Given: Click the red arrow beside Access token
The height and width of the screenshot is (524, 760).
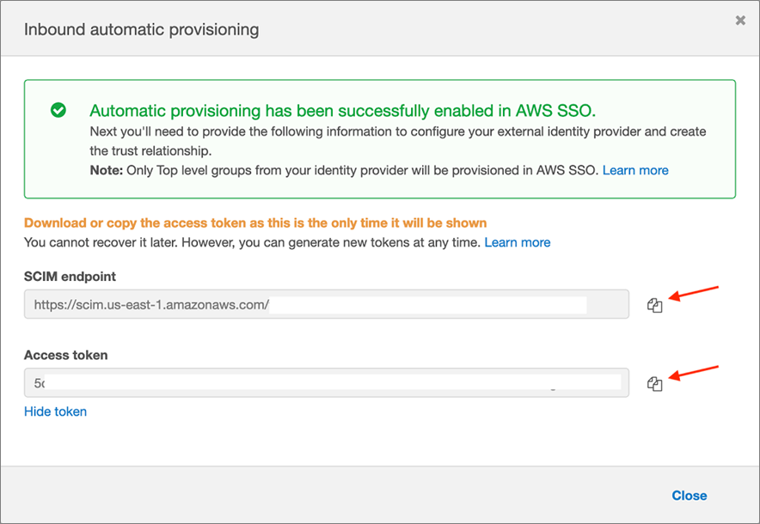Looking at the screenshot, I should pos(695,374).
